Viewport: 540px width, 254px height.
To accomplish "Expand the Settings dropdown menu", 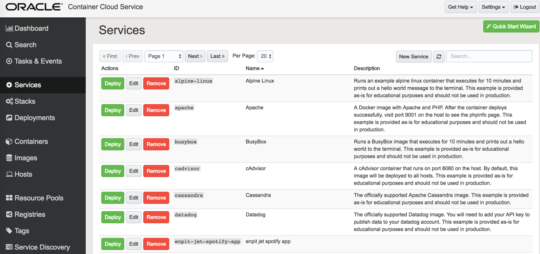I will click(x=493, y=7).
